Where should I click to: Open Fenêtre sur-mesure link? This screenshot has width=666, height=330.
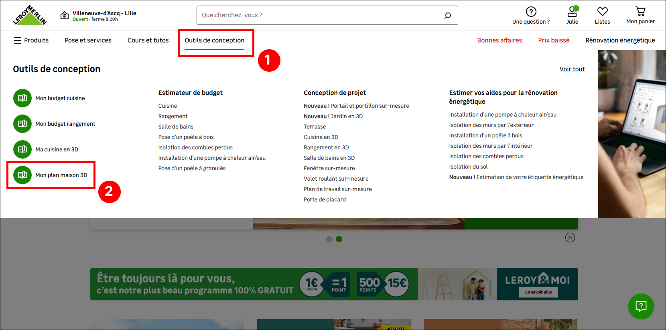[x=329, y=168]
